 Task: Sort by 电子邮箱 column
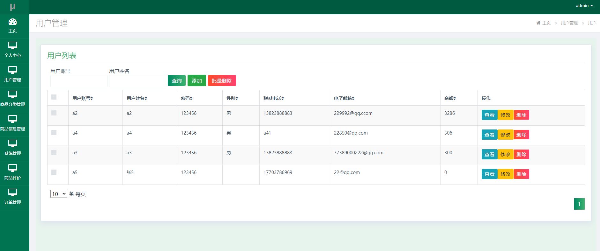point(344,98)
